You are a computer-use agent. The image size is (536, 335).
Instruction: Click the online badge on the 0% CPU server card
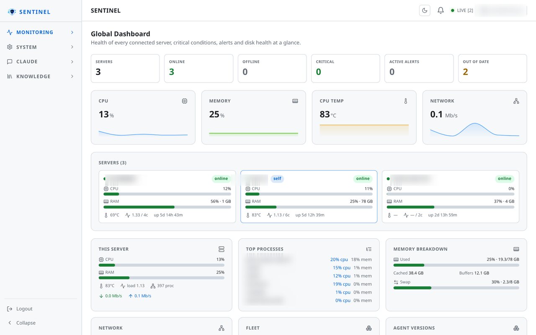click(x=505, y=178)
